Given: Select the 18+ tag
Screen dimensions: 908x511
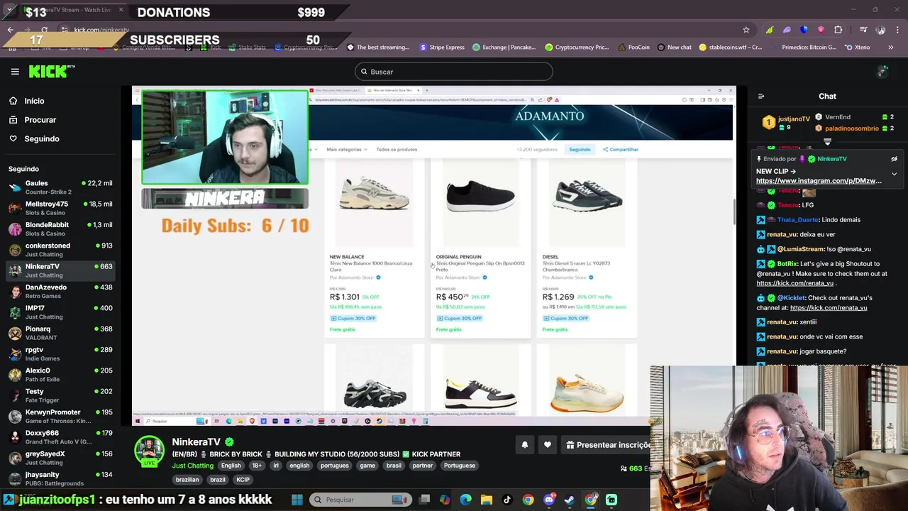Looking at the screenshot, I should click(x=257, y=466).
